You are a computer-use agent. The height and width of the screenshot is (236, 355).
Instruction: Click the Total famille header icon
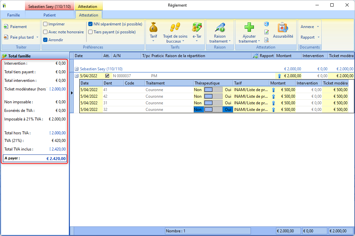click(4, 56)
